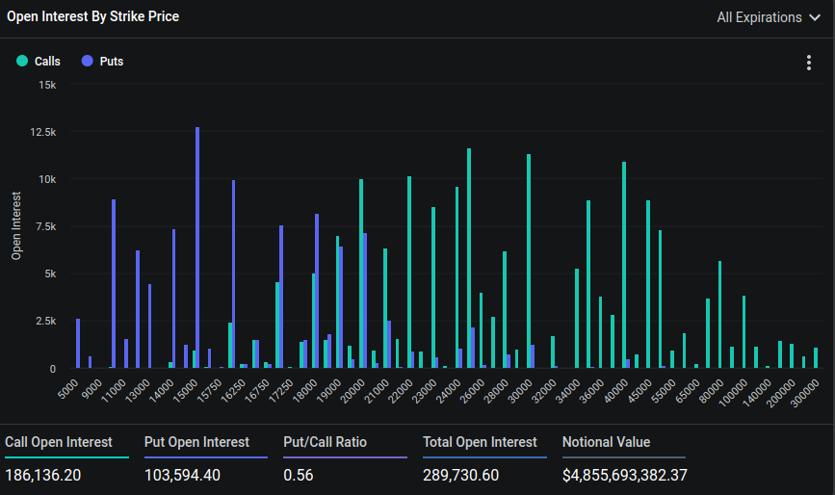
Task: Click the Calls bar at 22000 strike
Action: (409, 273)
